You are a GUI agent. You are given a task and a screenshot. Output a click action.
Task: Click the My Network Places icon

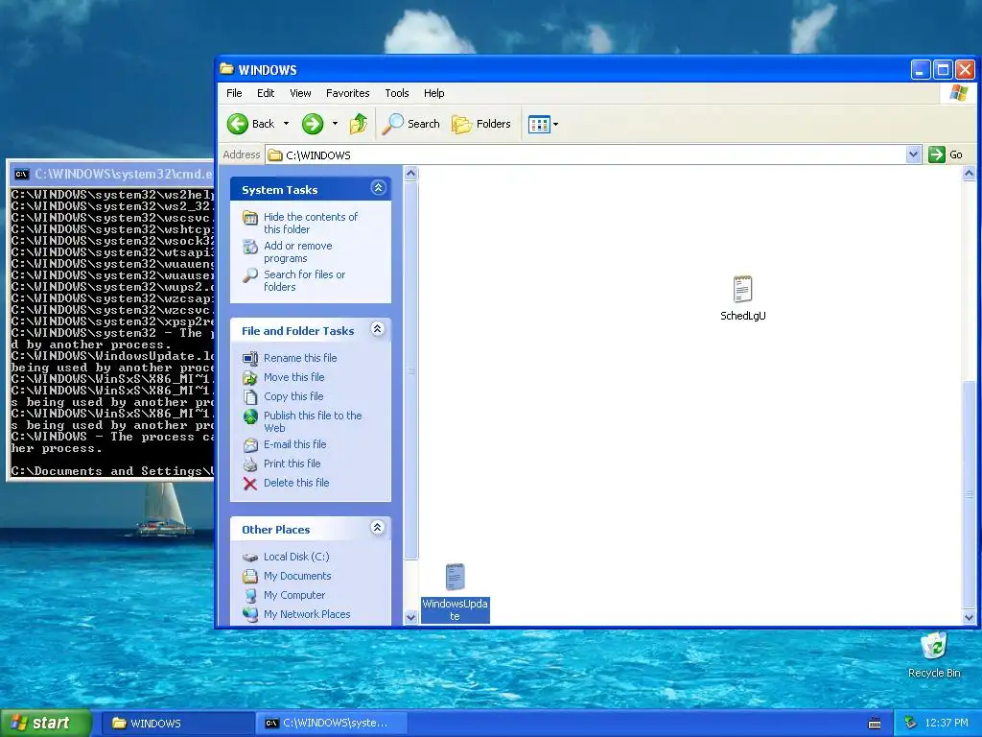pyautogui.click(x=250, y=615)
